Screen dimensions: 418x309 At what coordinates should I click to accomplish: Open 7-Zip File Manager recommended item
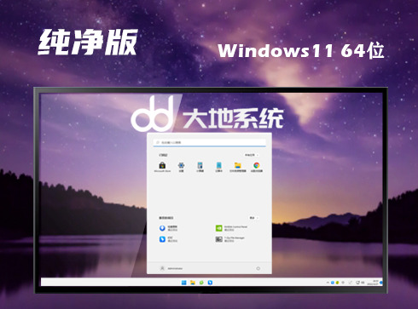(230, 239)
